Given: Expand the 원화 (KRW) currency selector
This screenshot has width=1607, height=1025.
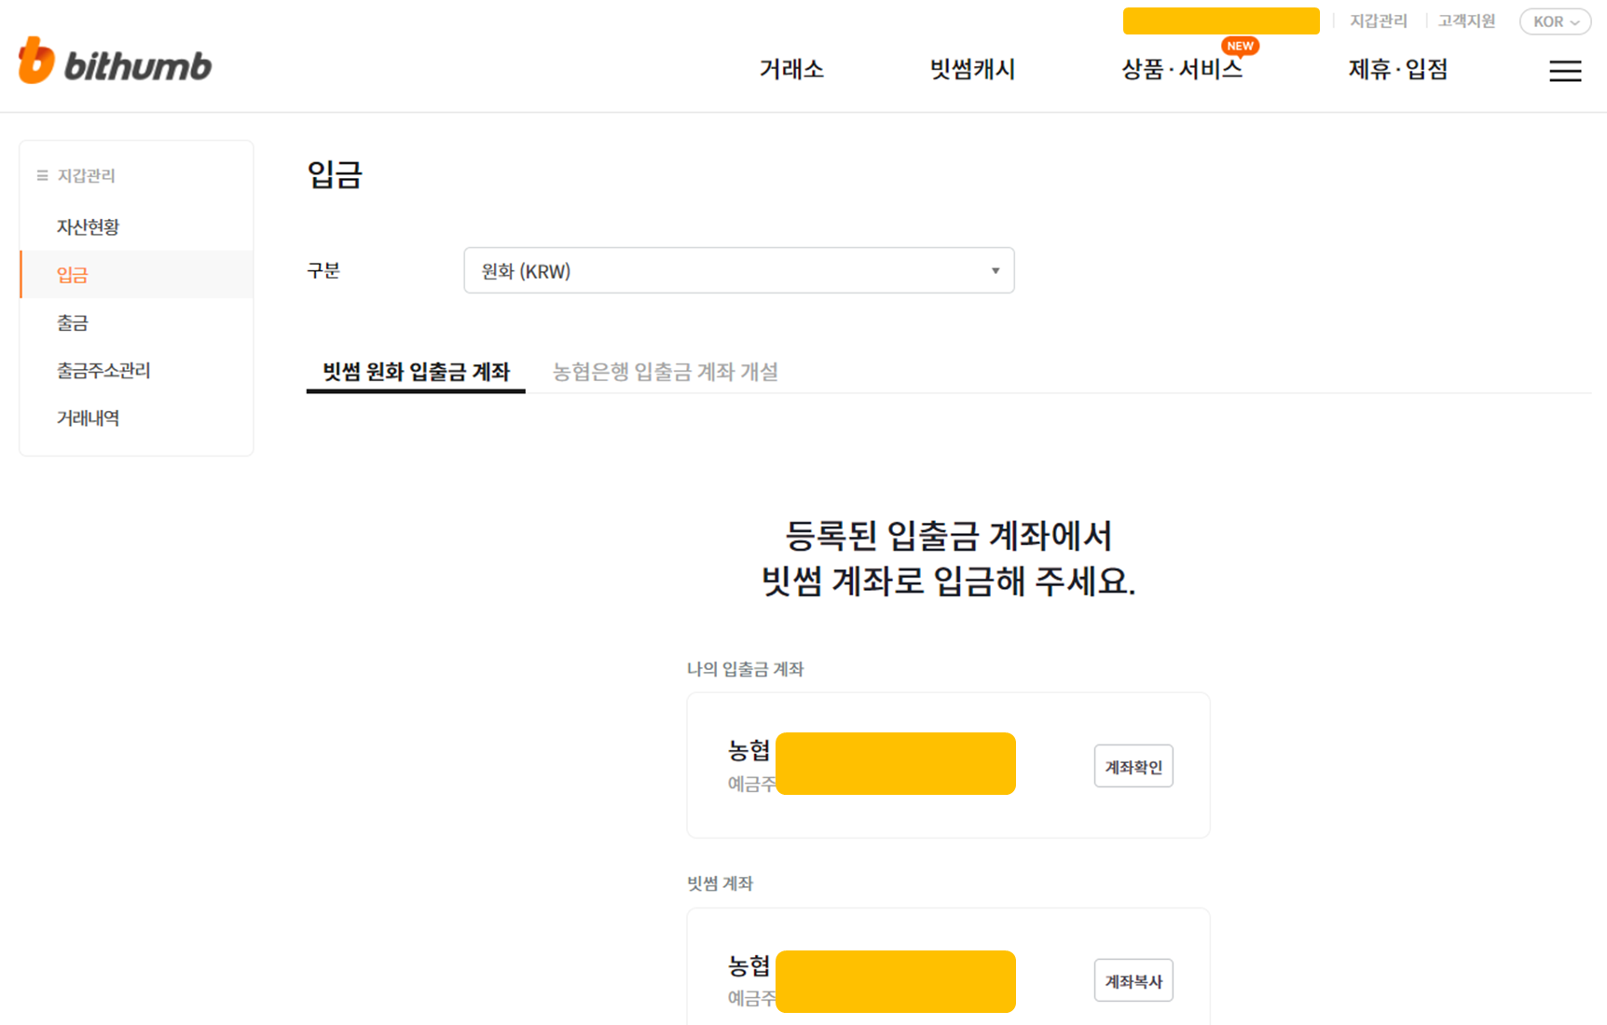Looking at the screenshot, I should point(738,270).
